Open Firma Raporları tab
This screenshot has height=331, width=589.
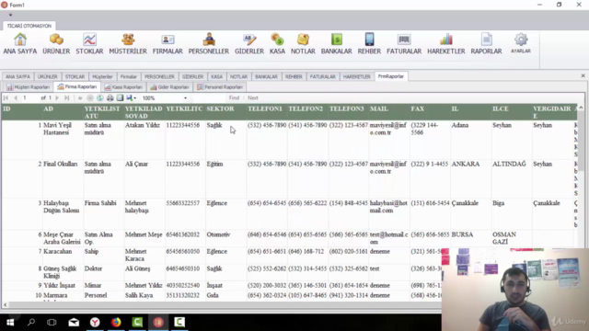click(x=77, y=86)
